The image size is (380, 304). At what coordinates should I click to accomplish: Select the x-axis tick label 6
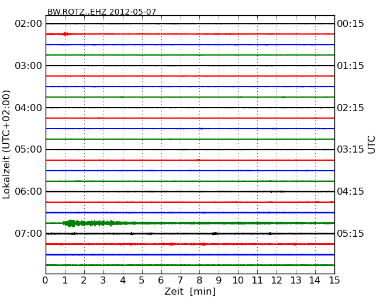(161, 280)
